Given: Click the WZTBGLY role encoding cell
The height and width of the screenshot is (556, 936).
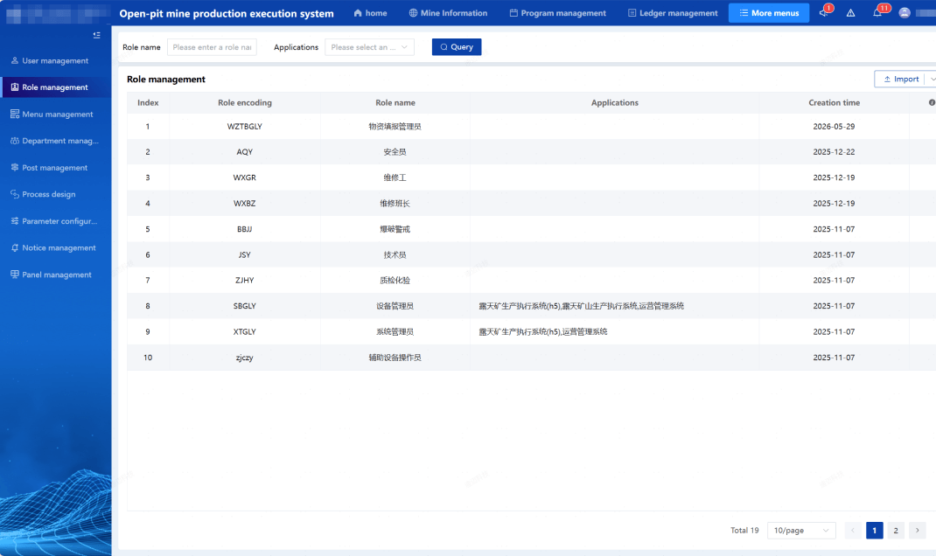Looking at the screenshot, I should (245, 127).
